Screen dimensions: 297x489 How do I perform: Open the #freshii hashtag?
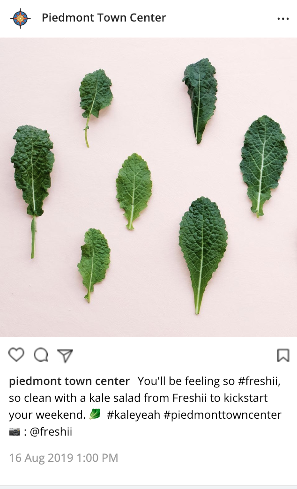click(x=259, y=381)
